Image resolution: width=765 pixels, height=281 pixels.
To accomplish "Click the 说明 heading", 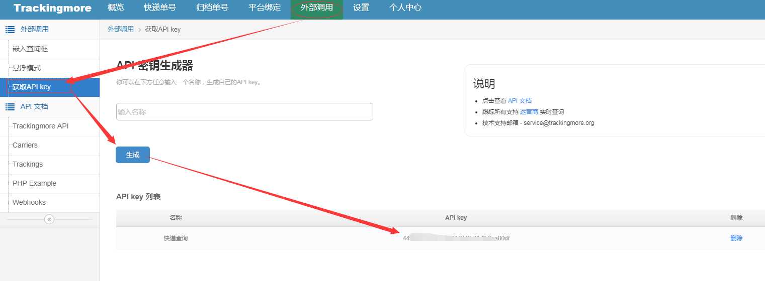I will [484, 84].
